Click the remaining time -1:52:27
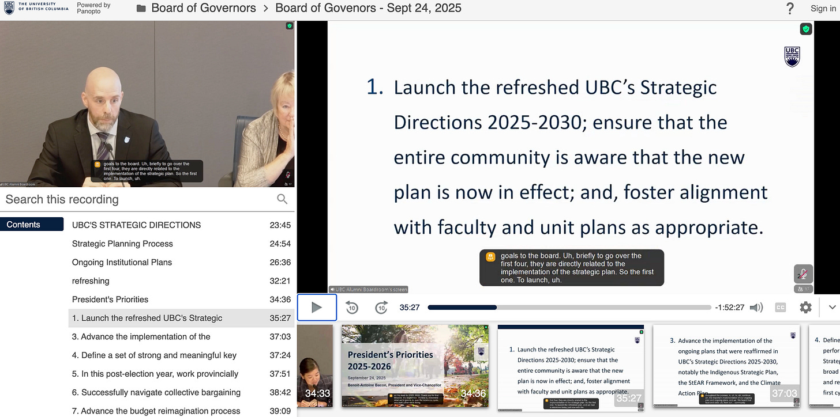The width and height of the screenshot is (840, 417). click(730, 308)
